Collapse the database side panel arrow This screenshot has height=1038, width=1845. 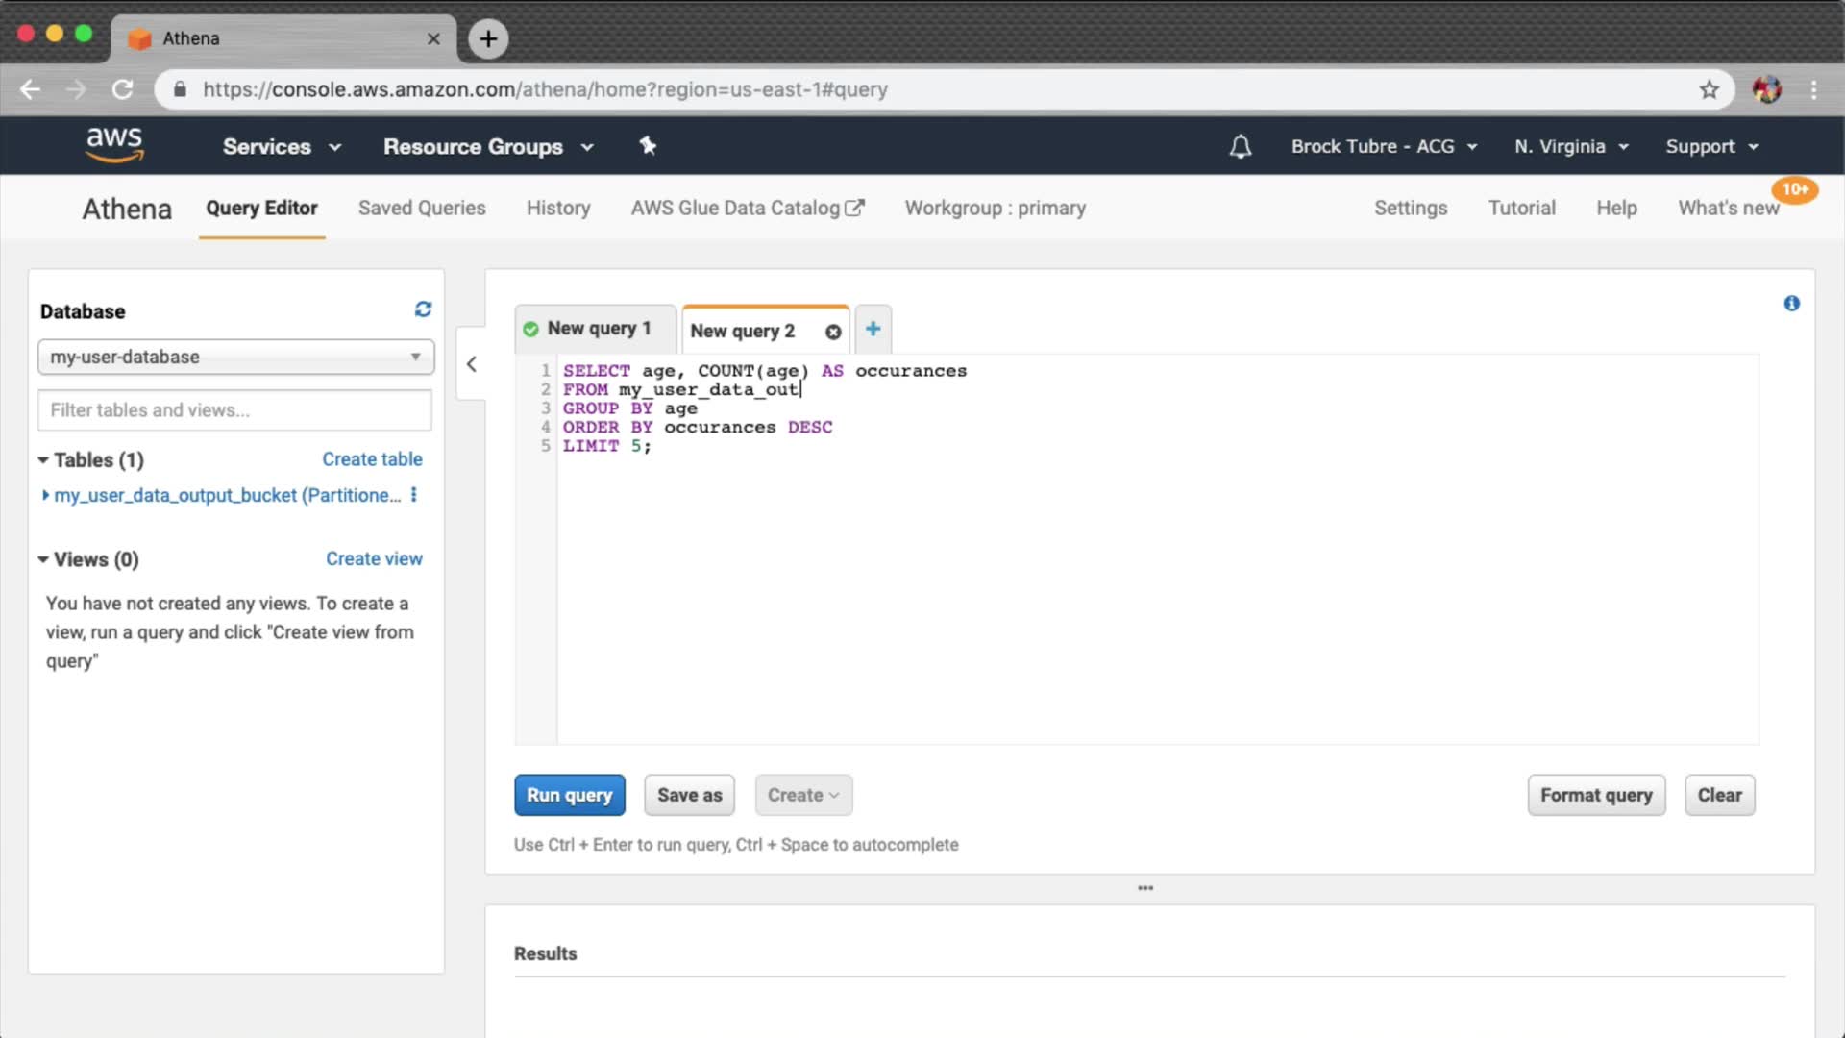(472, 364)
